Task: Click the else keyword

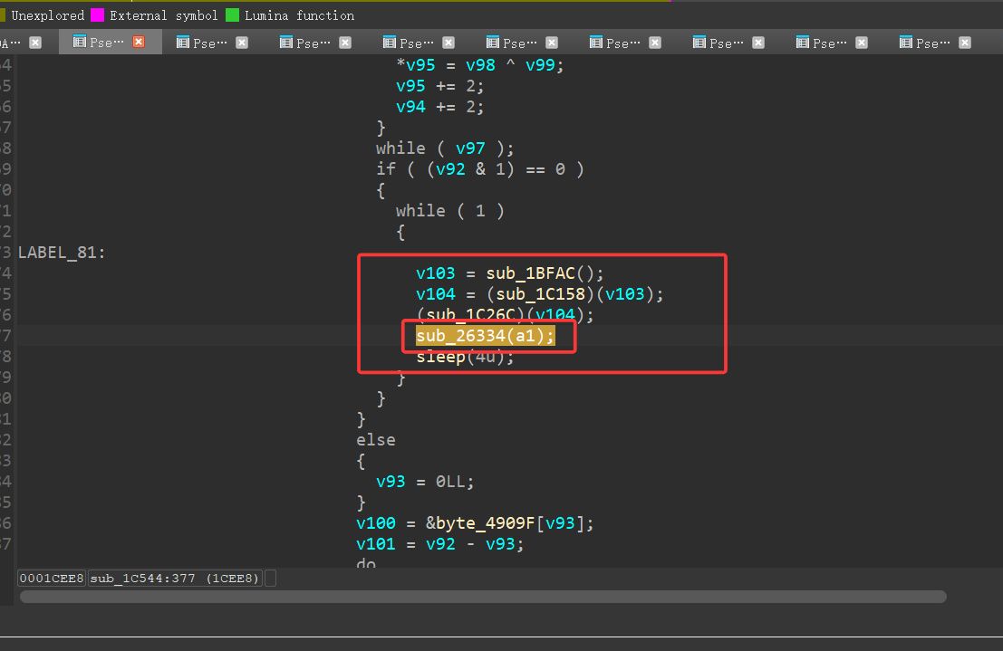Action: click(x=375, y=440)
